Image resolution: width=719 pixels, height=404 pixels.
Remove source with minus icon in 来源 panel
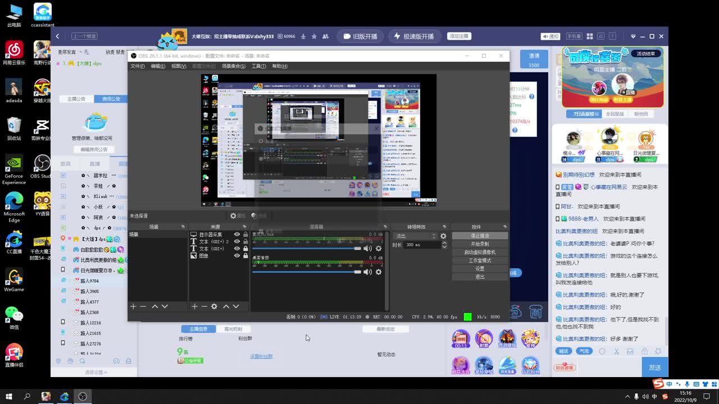[x=204, y=306]
